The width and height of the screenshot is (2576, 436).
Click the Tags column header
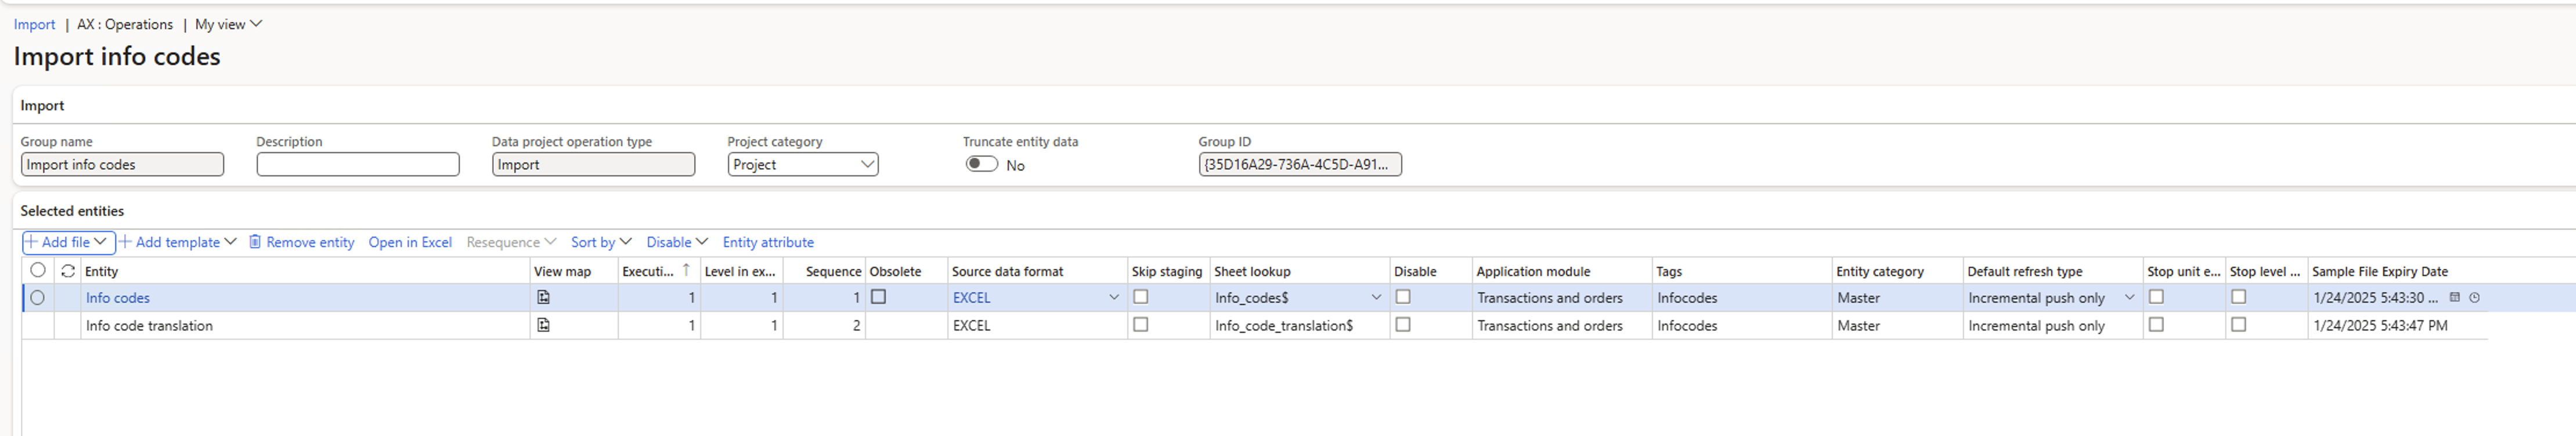(x=1741, y=271)
